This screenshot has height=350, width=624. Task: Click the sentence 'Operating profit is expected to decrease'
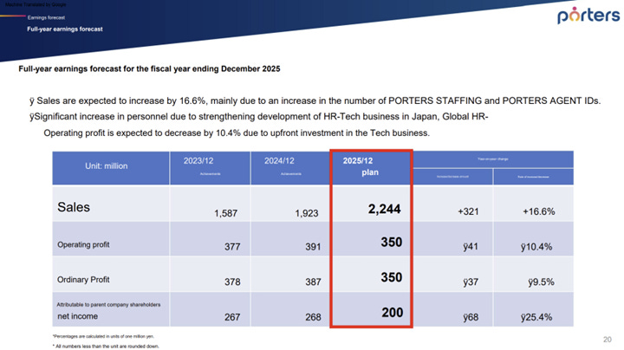coord(237,133)
